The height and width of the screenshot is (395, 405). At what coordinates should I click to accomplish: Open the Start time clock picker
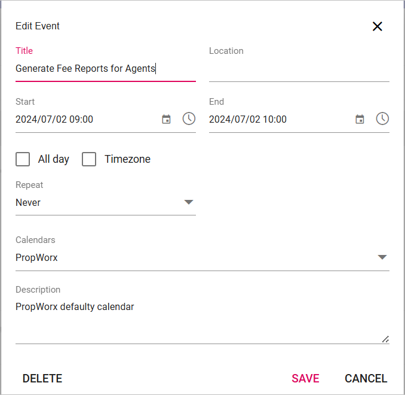click(189, 119)
